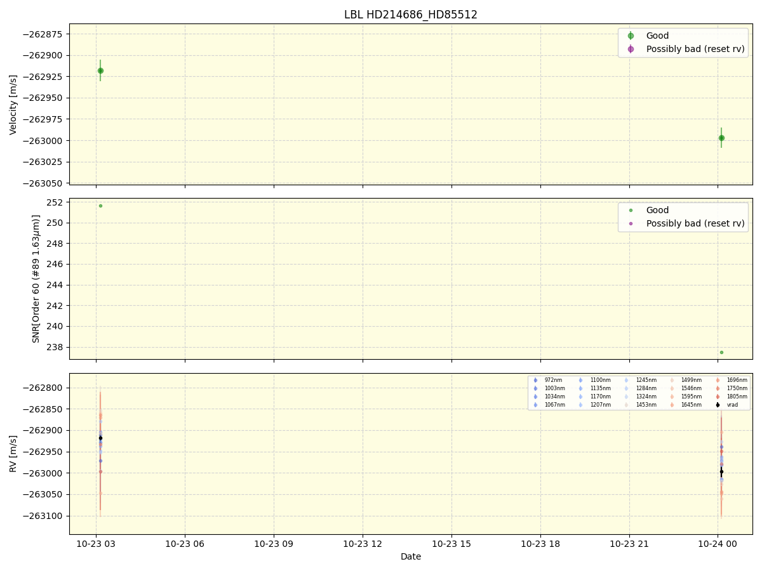Click the '-262925' velocity tick label

pyautogui.click(x=43, y=77)
